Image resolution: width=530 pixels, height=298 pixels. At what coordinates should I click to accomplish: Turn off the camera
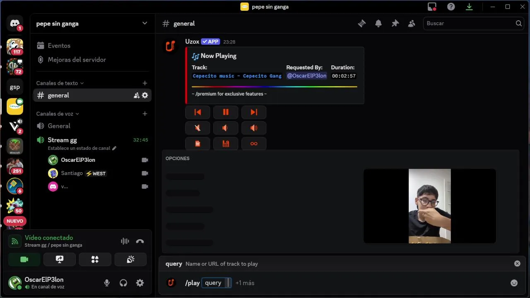[x=24, y=260]
